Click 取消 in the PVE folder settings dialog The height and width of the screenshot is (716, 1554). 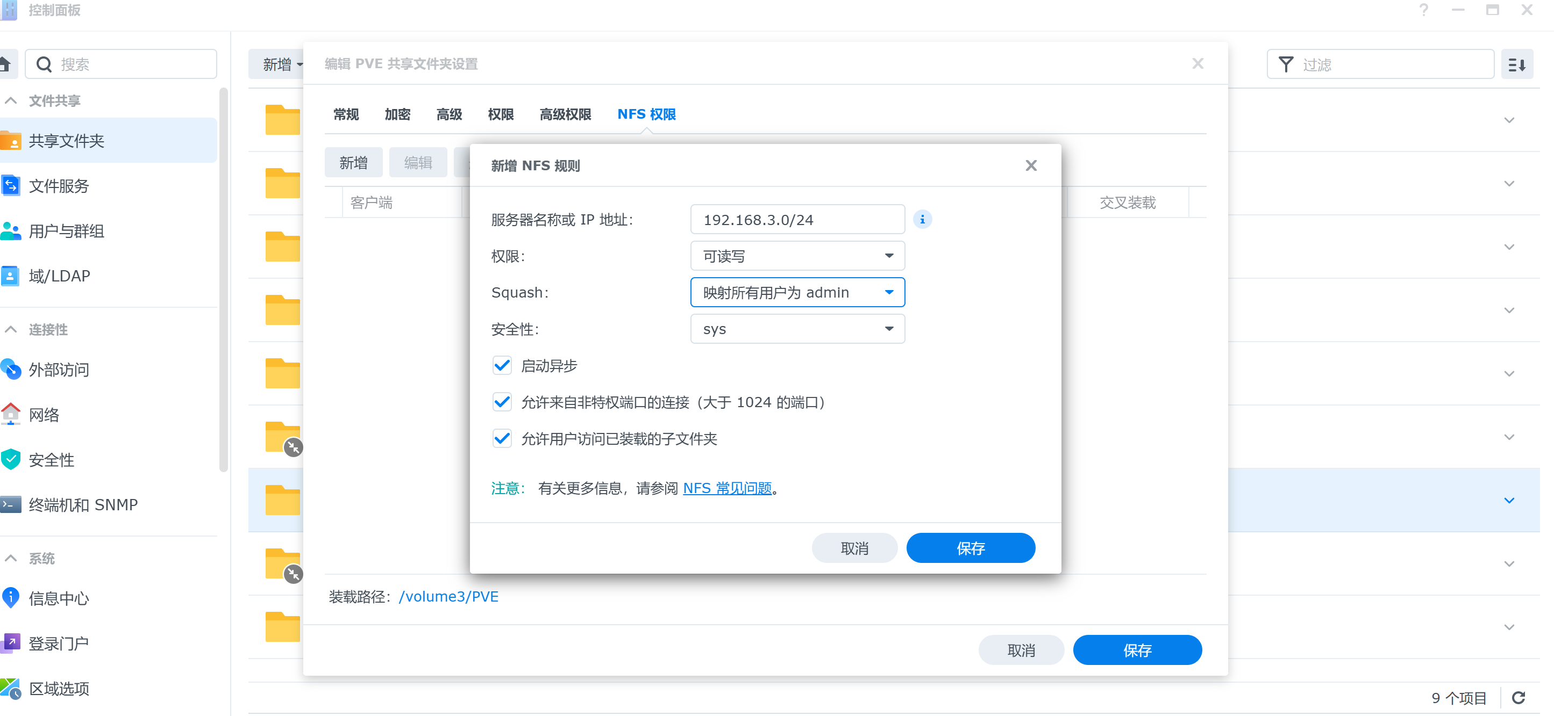tap(1021, 650)
